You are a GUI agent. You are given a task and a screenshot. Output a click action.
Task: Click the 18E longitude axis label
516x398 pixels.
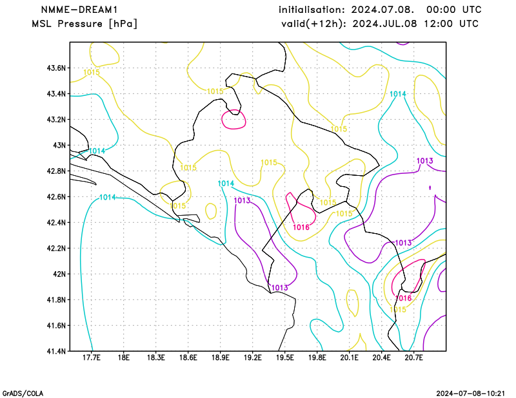pyautogui.click(x=123, y=357)
